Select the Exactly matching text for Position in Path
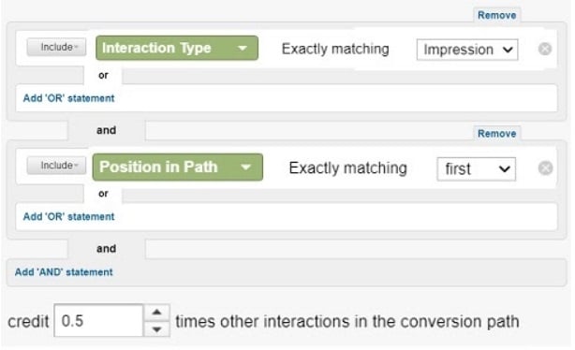The width and height of the screenshot is (575, 350). tap(348, 168)
